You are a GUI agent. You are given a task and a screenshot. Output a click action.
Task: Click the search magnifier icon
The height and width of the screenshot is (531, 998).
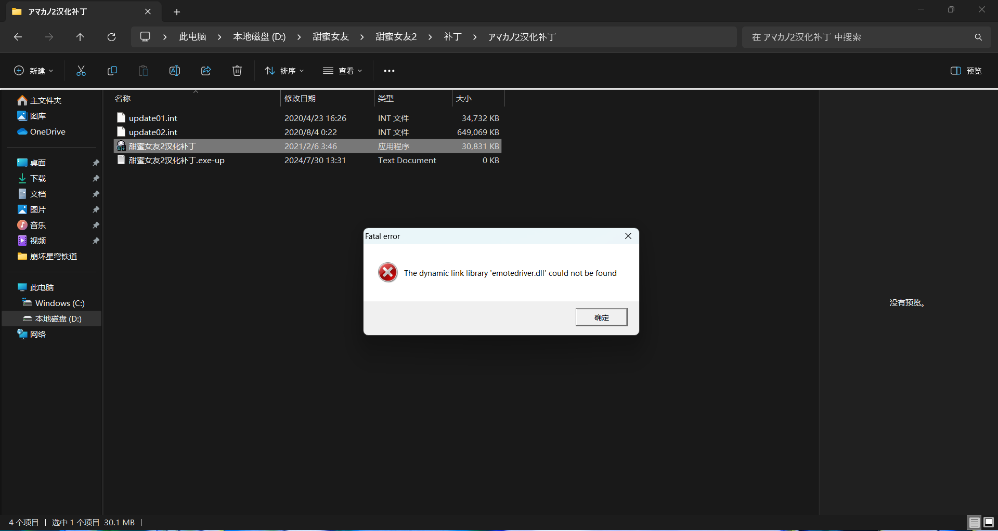pyautogui.click(x=978, y=37)
